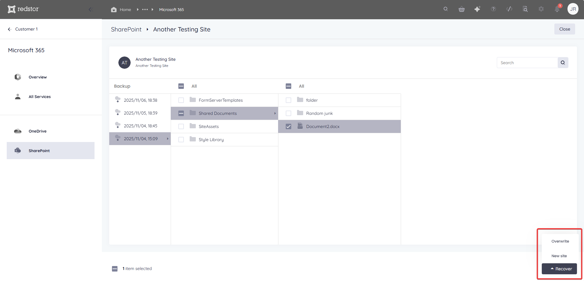Screen dimensions: 584x281
Task: Open the help question mark icon
Action: pyautogui.click(x=493, y=9)
